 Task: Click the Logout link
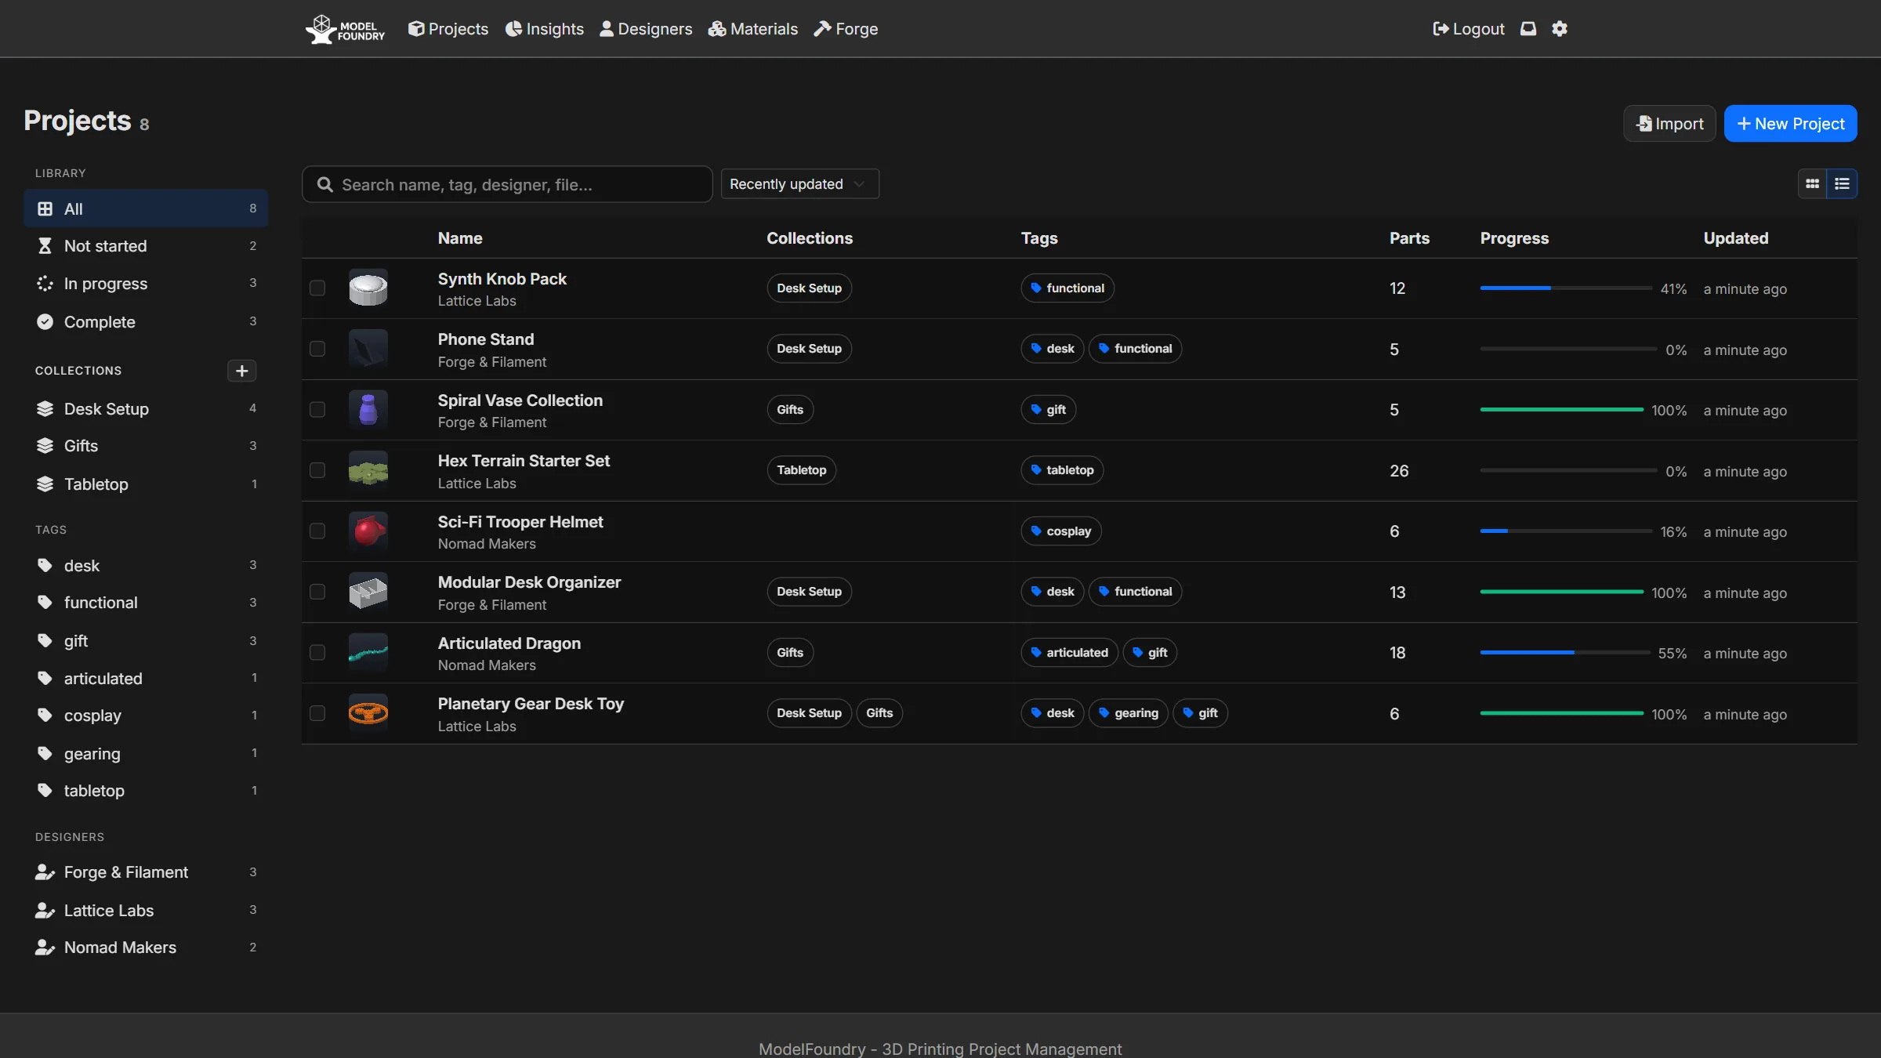pos(1469,29)
